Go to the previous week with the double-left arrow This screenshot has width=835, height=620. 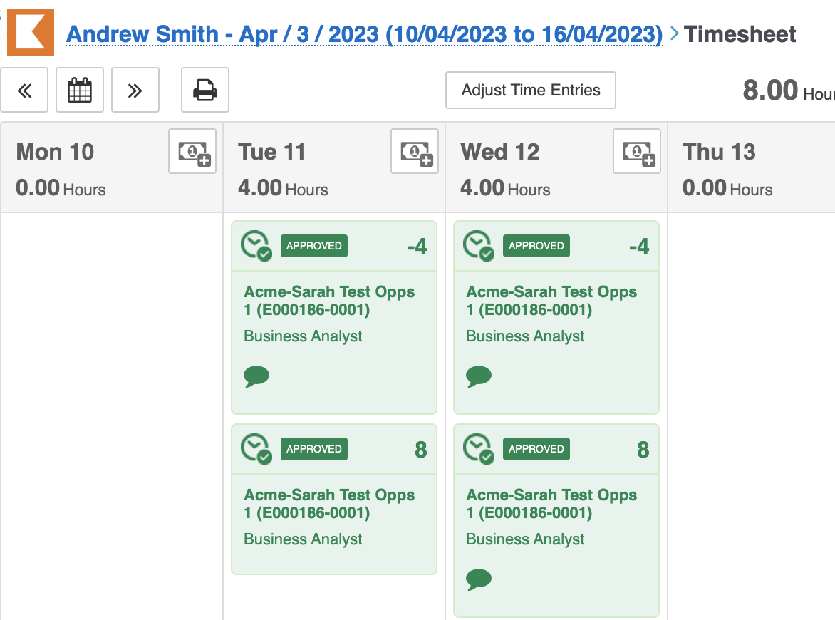[x=24, y=90]
